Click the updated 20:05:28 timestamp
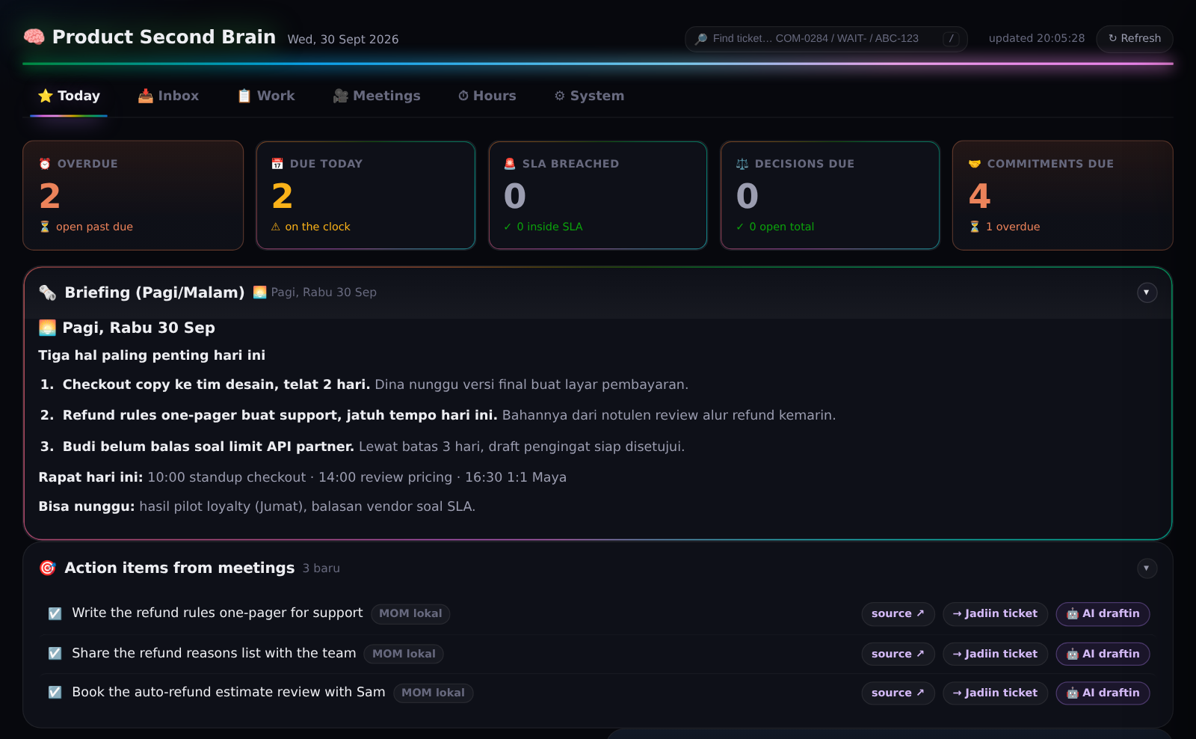Viewport: 1196px width, 739px height. pyautogui.click(x=1037, y=38)
